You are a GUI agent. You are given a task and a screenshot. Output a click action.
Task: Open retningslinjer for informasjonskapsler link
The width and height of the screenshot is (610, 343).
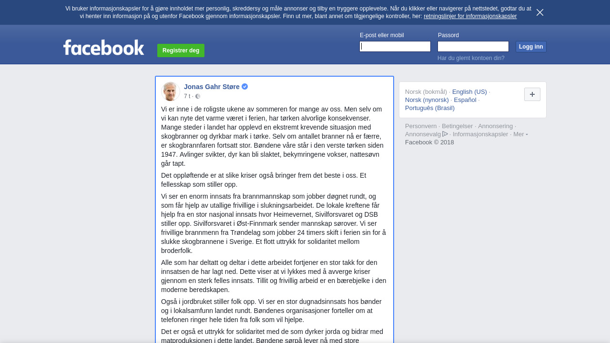click(470, 16)
